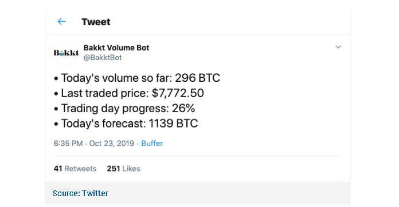Click the 296 BTC volume value
Image resolution: width=399 pixels, height=207 pixels.
(x=197, y=78)
